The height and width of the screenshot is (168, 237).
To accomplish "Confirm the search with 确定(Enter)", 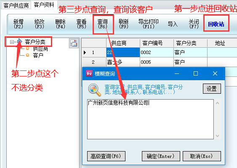I will point(161,156).
